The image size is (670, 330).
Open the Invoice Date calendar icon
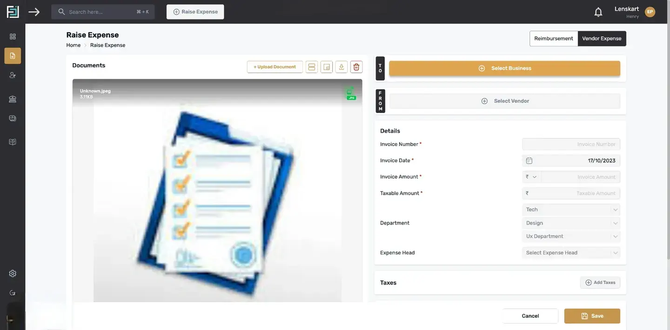(529, 161)
